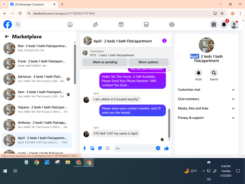
Task: Click the listing thumbnail in Marketplace banner
Action: coord(85,53)
